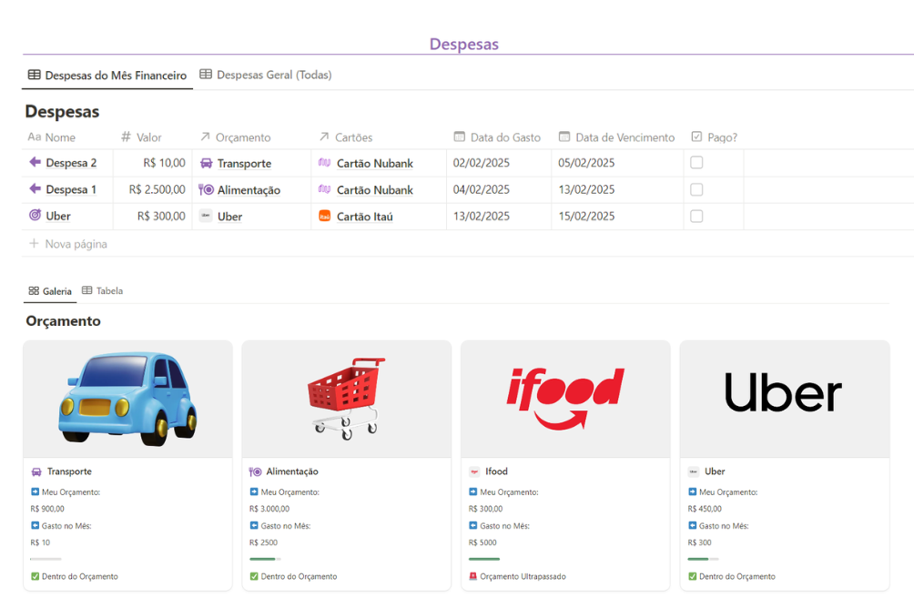Click the target icon next to Uber expense name
The width and height of the screenshot is (914, 608).
click(x=35, y=216)
